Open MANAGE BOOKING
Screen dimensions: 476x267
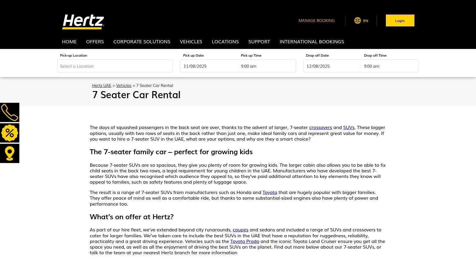point(317,20)
